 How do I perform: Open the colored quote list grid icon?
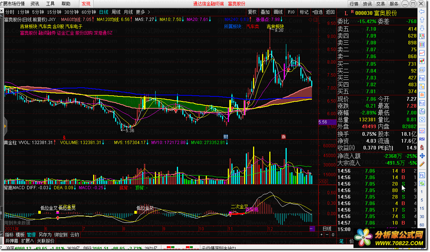click(x=422, y=44)
